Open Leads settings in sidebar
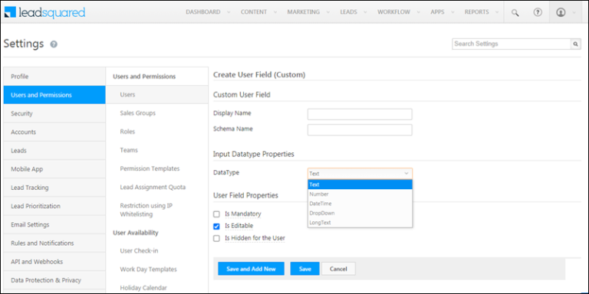589x294 pixels. click(54, 150)
